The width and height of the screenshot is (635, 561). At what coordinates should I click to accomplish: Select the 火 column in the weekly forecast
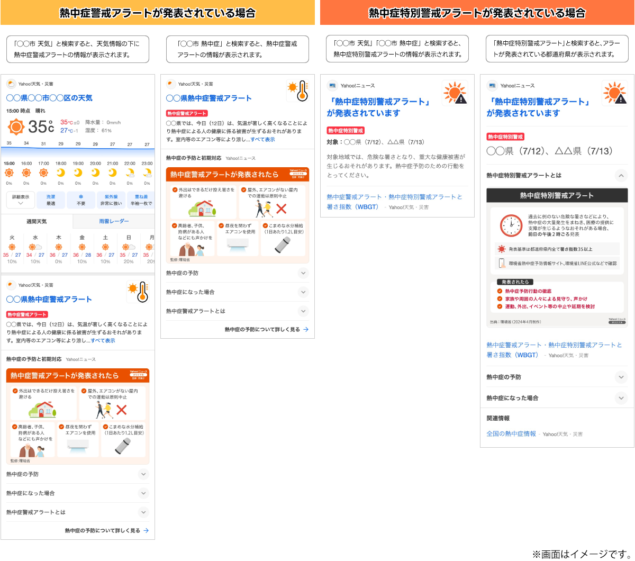12,249
